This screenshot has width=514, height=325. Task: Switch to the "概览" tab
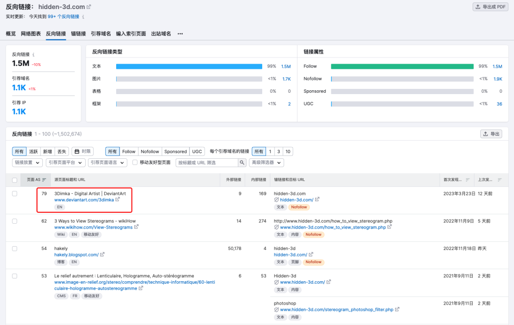(11, 34)
